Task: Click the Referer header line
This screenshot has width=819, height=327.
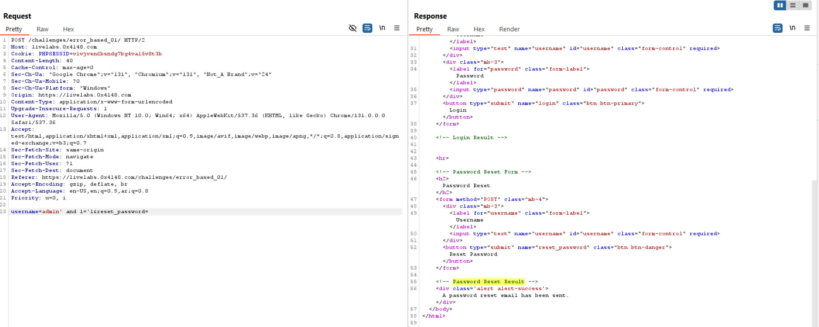Action: 119,177
